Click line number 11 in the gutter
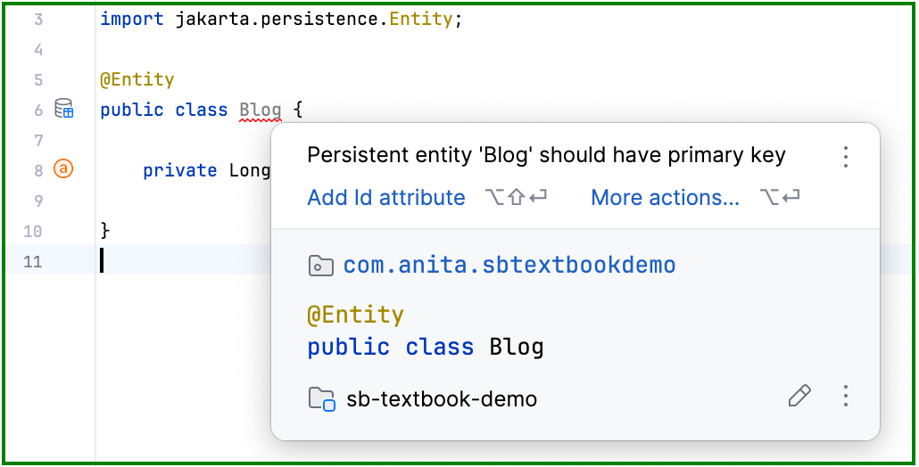 [33, 261]
